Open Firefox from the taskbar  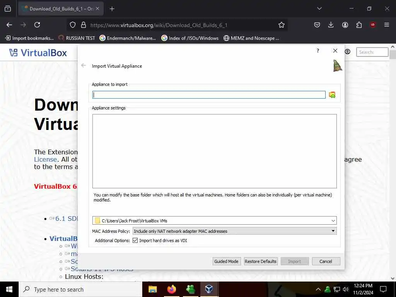tap(171, 289)
